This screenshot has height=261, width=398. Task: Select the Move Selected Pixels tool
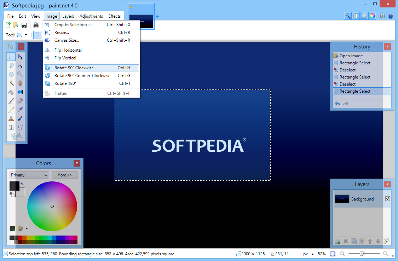click(20, 57)
